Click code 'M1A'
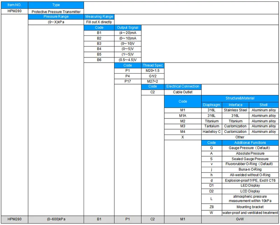This screenshot has width=280, height=225. pyautogui.click(x=183, y=116)
